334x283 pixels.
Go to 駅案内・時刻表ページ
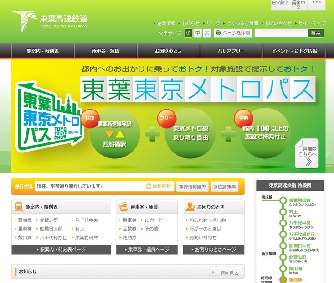pos(61,249)
